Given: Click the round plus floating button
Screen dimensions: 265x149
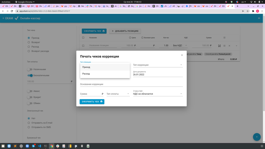Looking at the screenshot, I should [256, 137].
